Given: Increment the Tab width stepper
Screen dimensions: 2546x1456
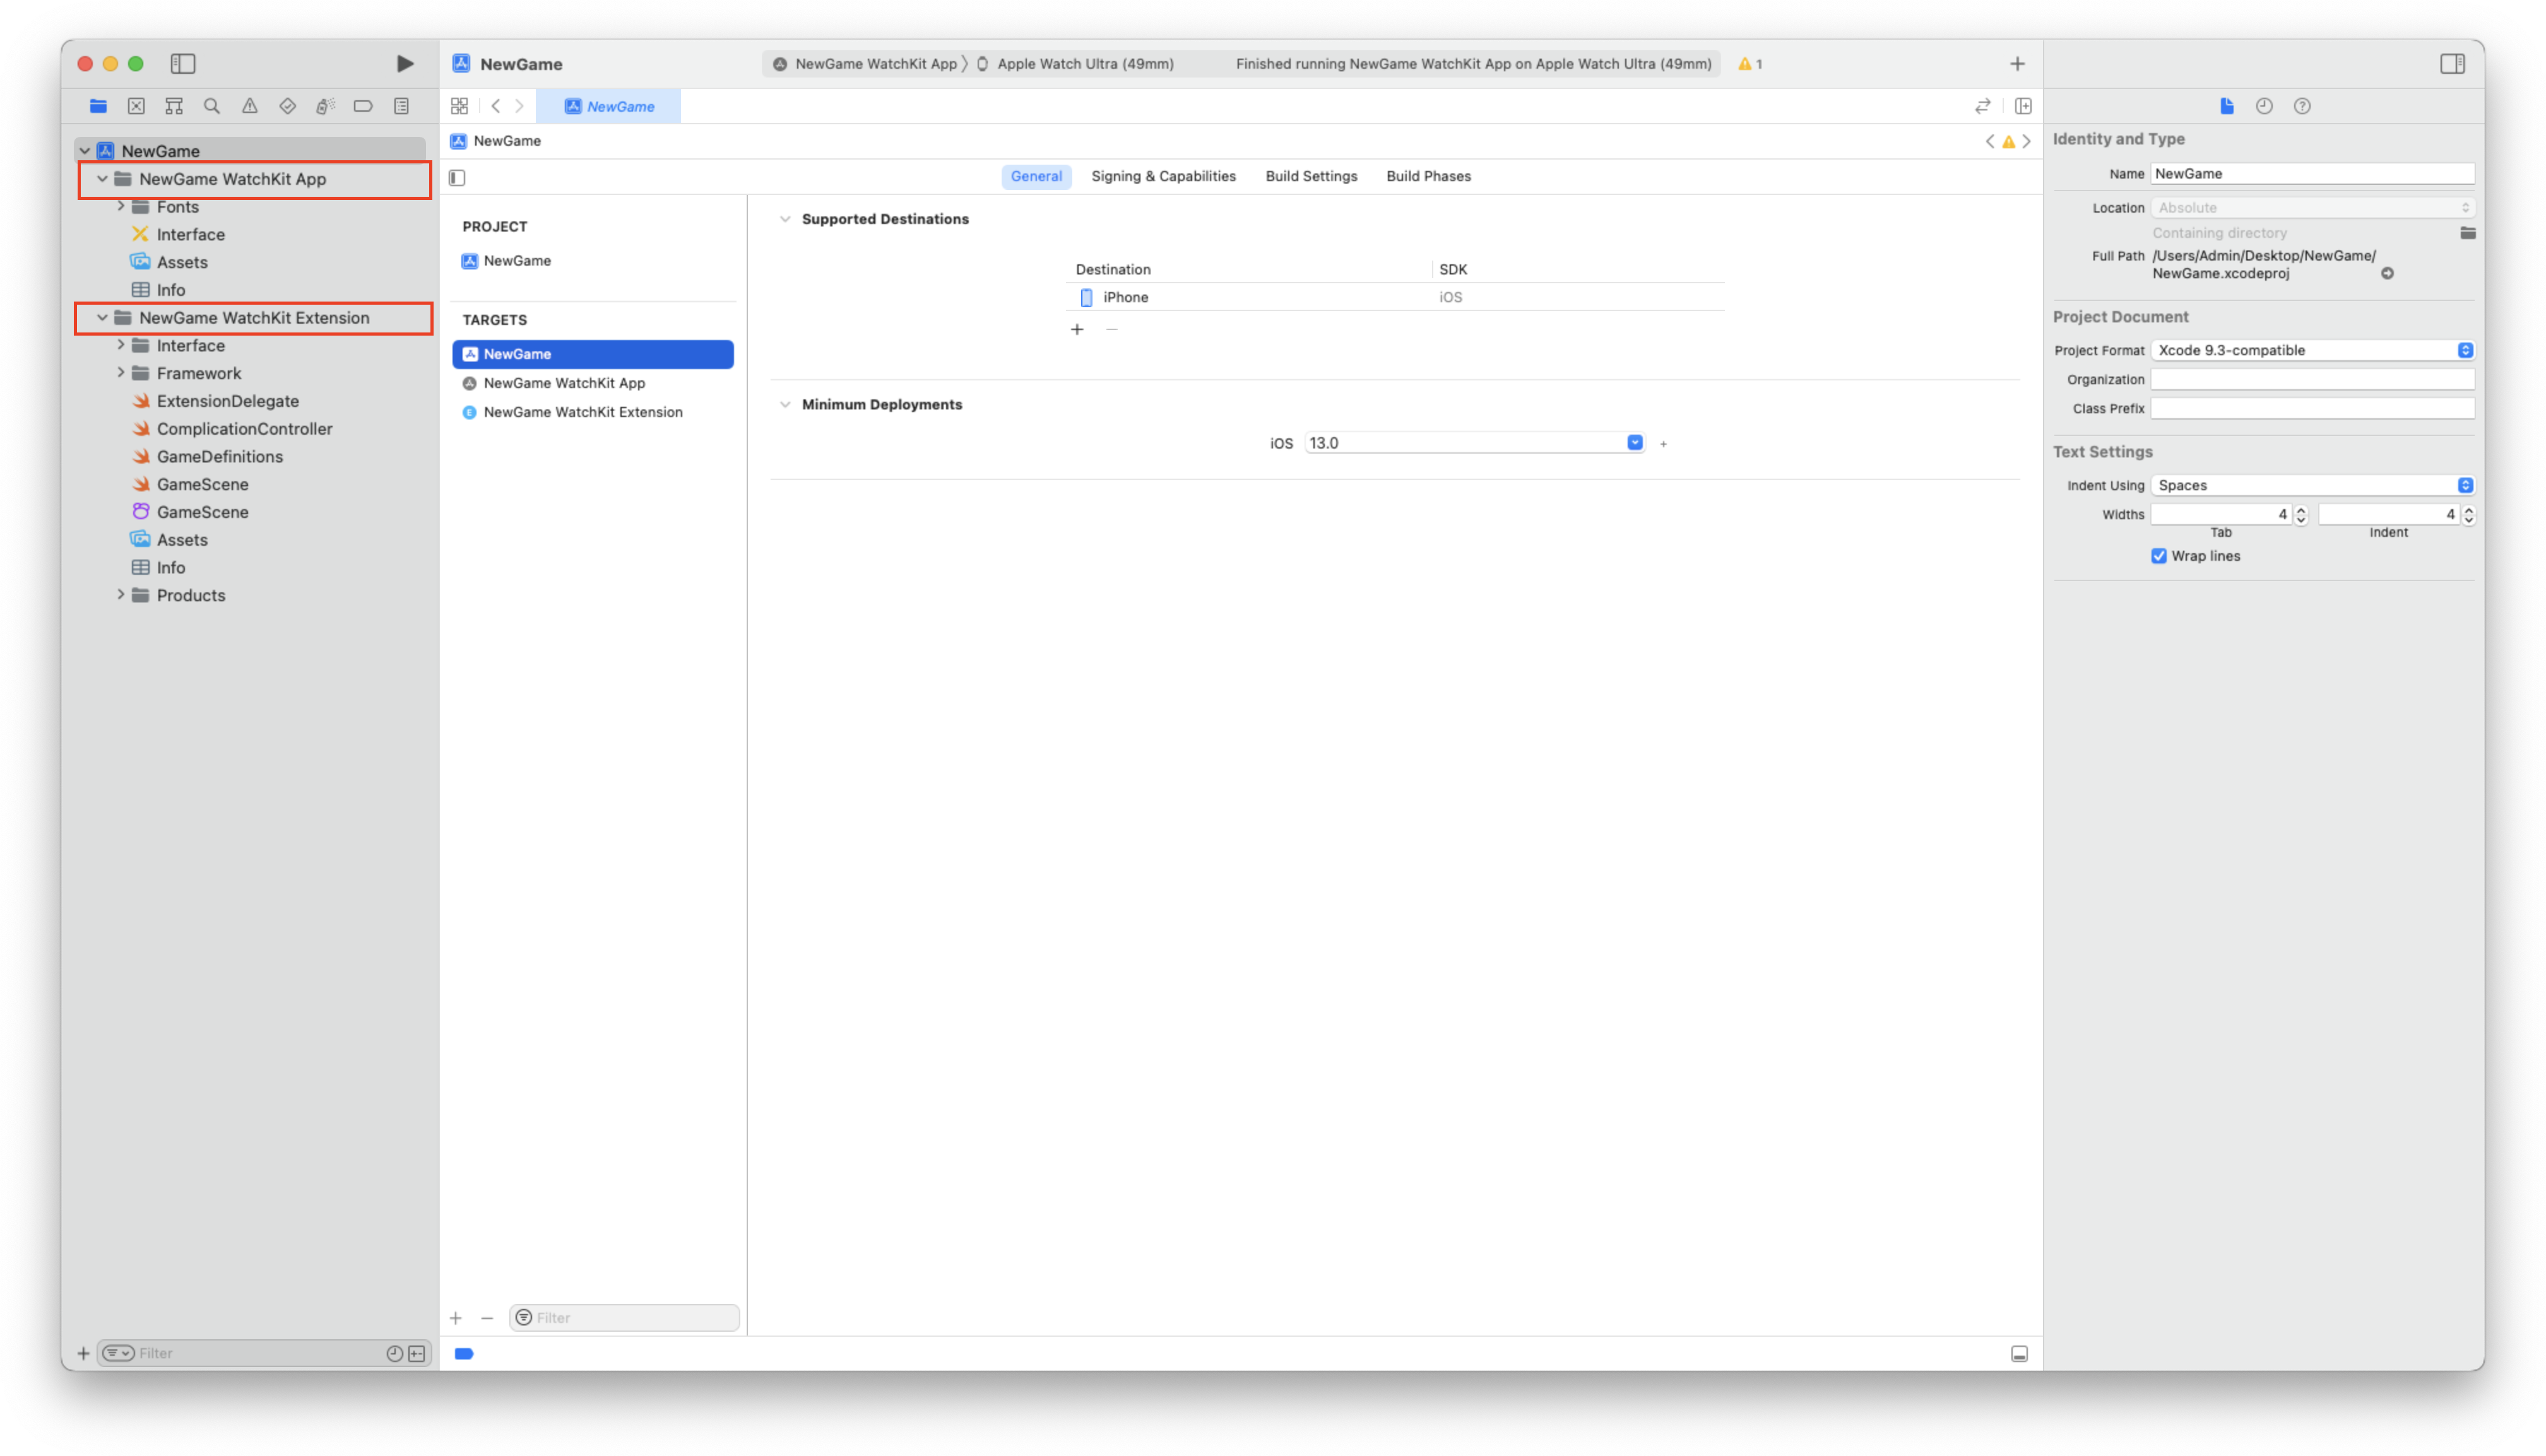Looking at the screenshot, I should pos(2301,509).
